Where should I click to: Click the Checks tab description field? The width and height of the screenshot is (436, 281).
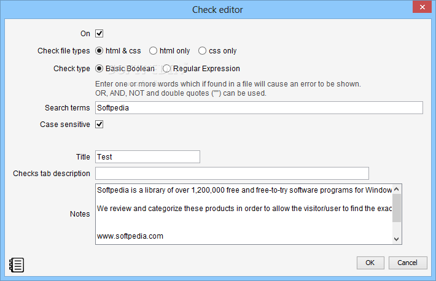(x=232, y=174)
